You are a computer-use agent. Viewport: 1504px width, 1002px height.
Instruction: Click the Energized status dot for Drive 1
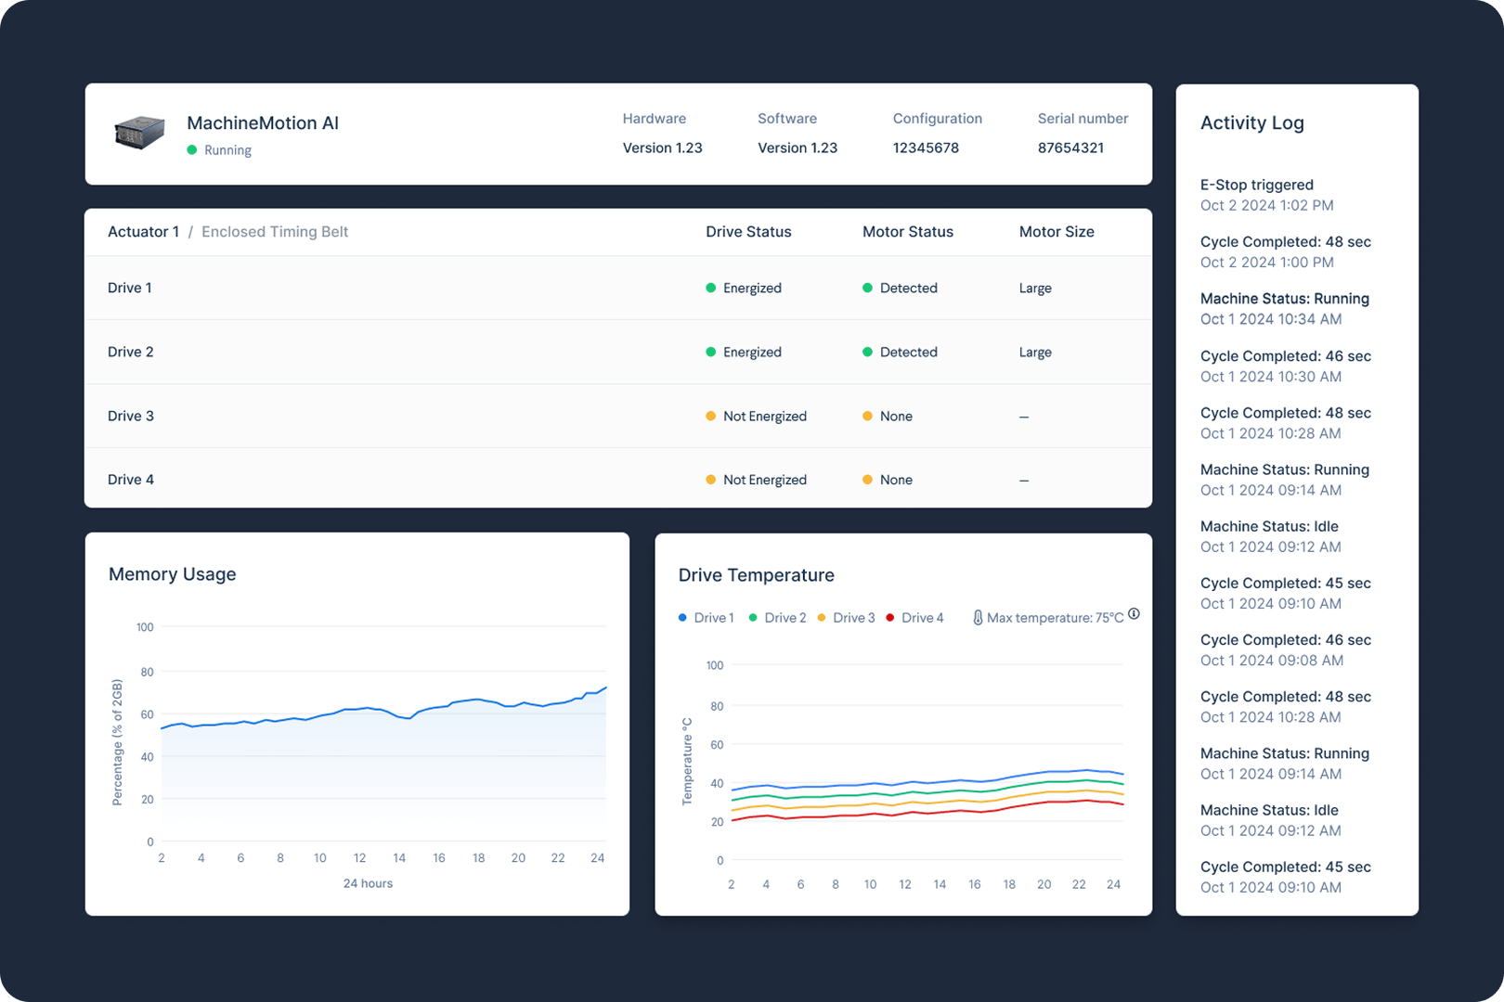pos(712,288)
